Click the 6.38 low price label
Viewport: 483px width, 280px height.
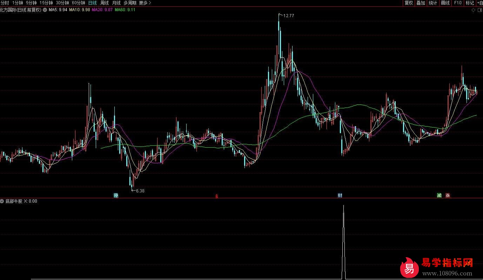tap(140, 191)
